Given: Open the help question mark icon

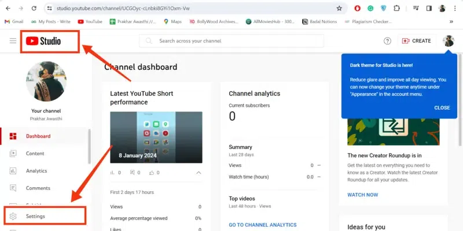Looking at the screenshot, I should click(387, 41).
